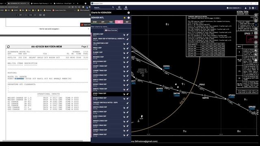Open new tab plus in browser window

coord(78,4)
